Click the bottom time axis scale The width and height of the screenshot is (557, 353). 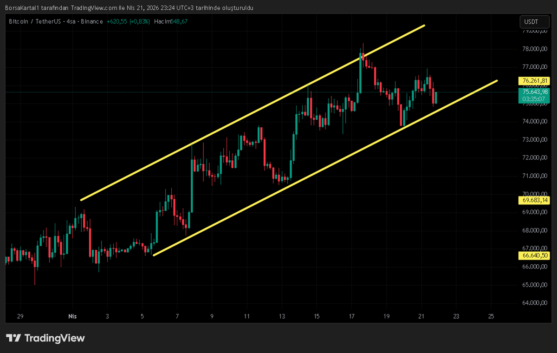click(278, 316)
